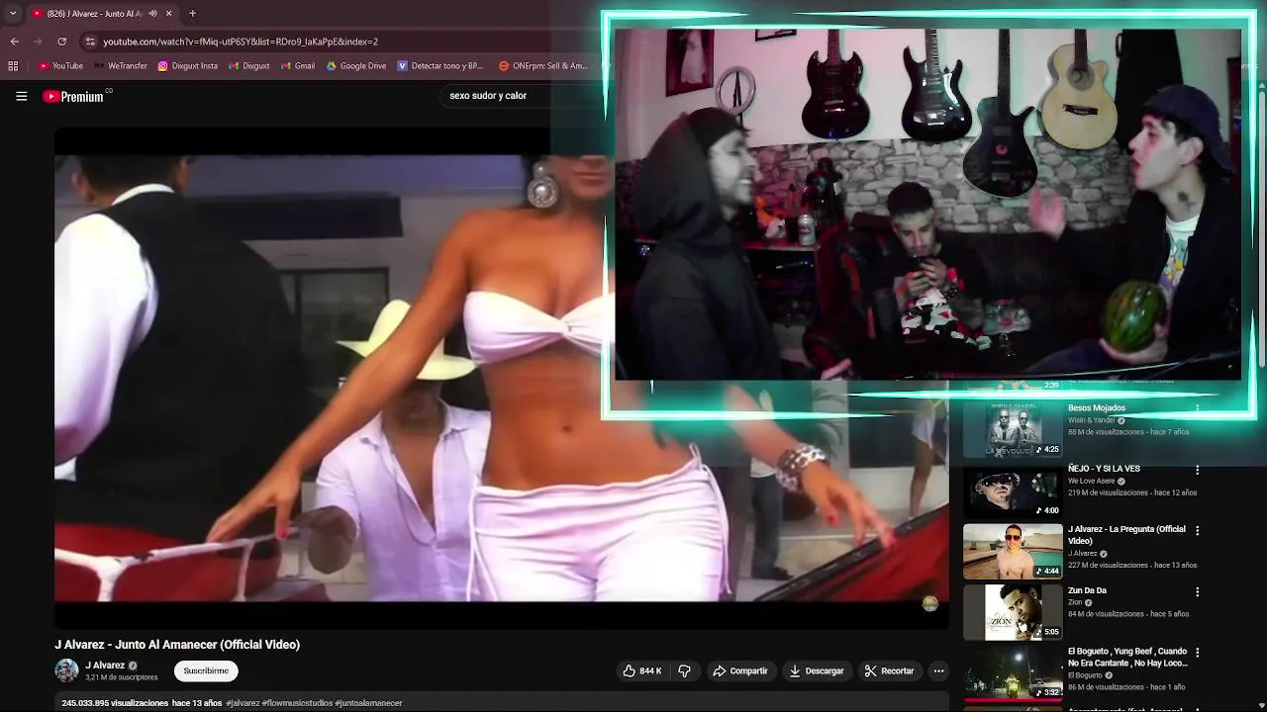Click the Wisin & Yandel channel name
Screen dimensions: 1267x712
tap(1092, 420)
